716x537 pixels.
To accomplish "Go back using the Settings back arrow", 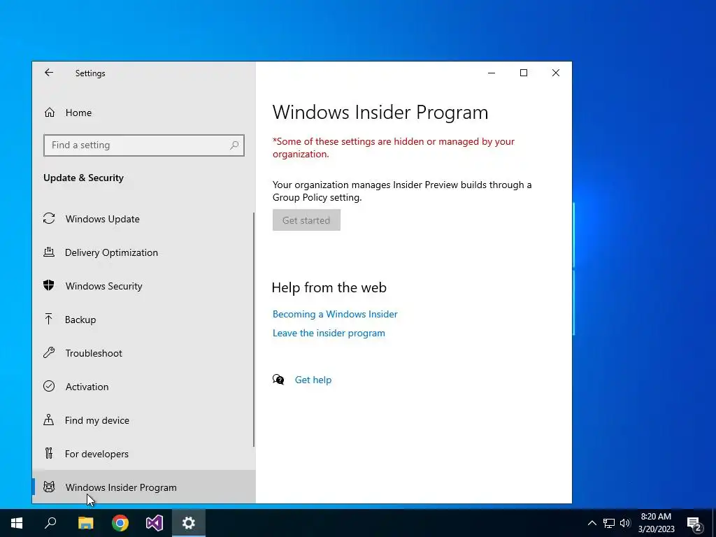I will [49, 73].
